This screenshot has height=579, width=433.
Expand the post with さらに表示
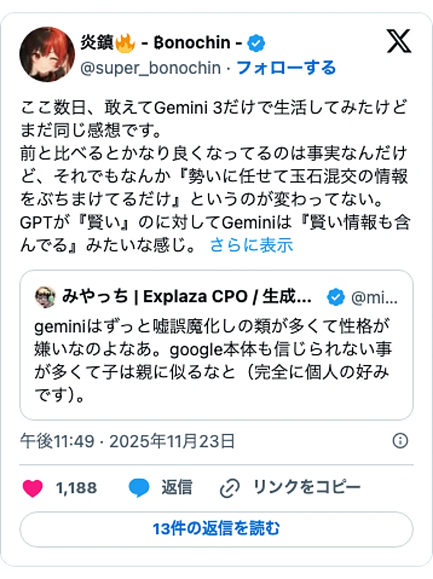(x=251, y=245)
